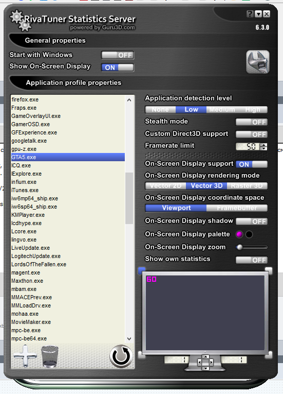Select GameOverlayUI.exe profile

(68, 116)
